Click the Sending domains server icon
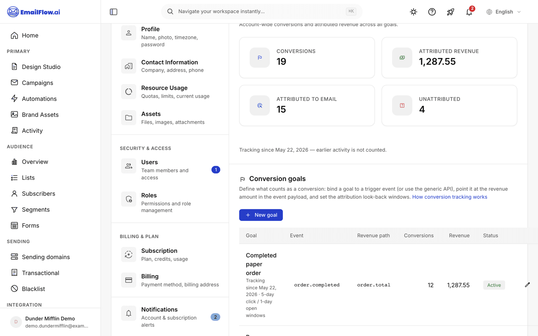Viewport: 538px width, 336px height. pos(14,257)
